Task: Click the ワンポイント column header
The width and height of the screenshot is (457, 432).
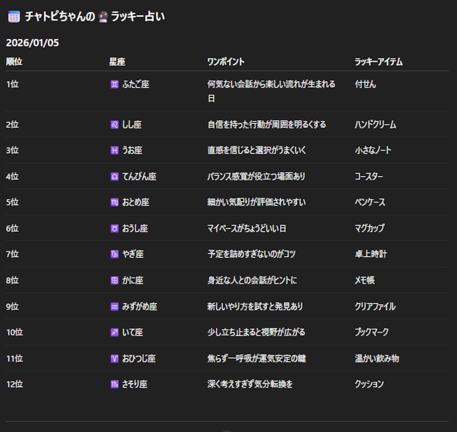Action: pyautogui.click(x=226, y=62)
